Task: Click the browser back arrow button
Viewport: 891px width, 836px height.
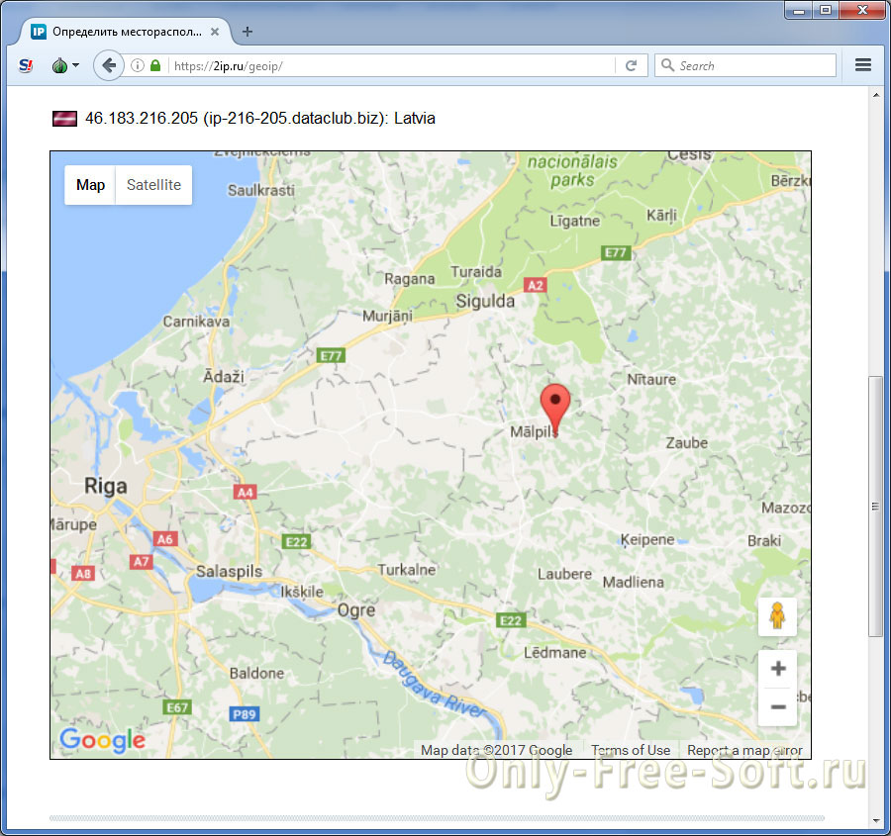Action: [108, 65]
